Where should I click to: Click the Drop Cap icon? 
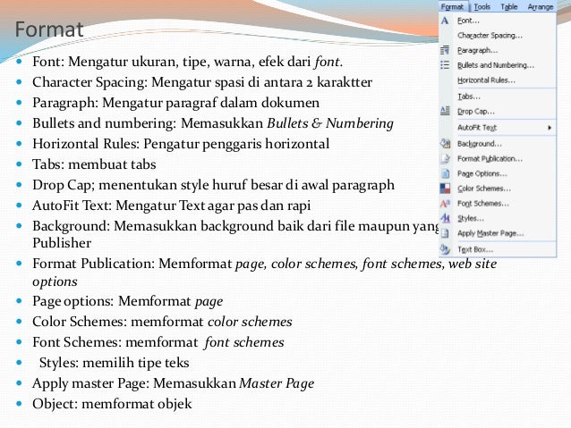click(x=445, y=111)
